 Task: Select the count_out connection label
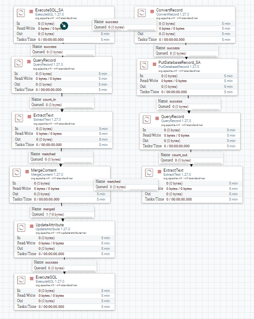(x=191, y=158)
